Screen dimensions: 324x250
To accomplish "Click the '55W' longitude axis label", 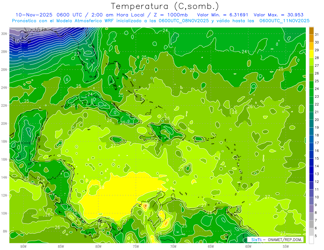I will coord(286,246).
